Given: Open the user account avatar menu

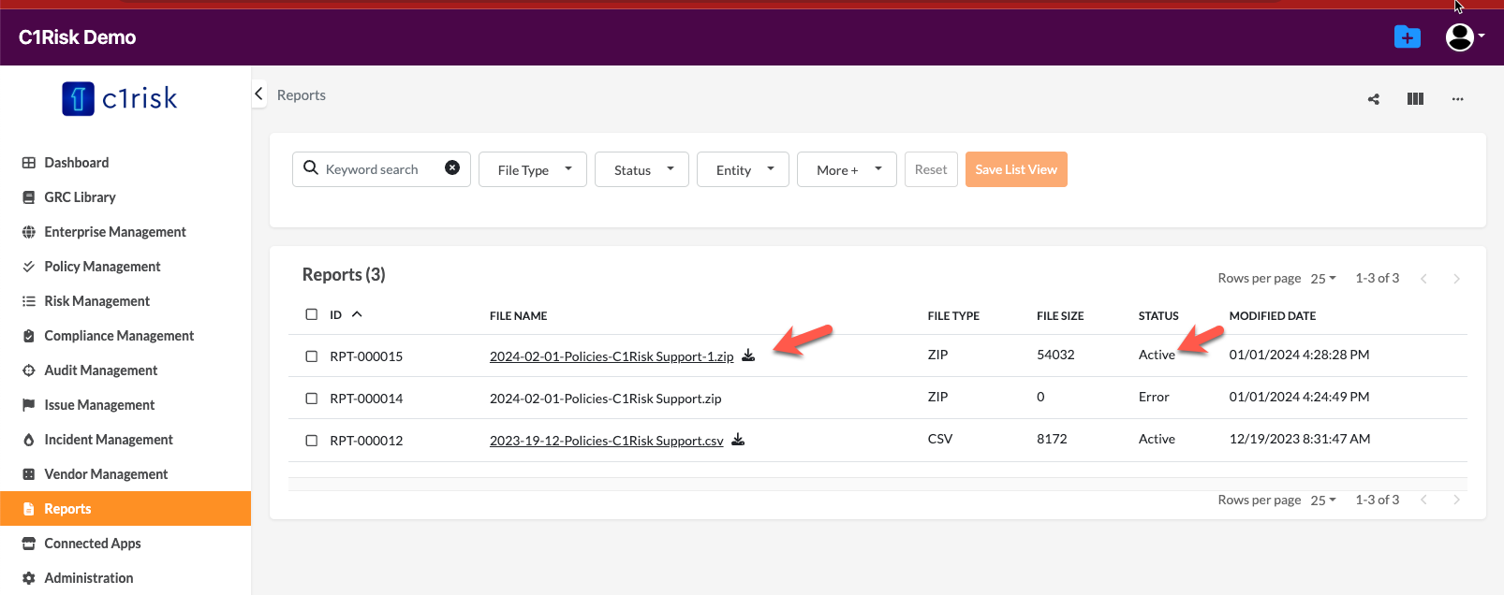Looking at the screenshot, I should (1465, 36).
